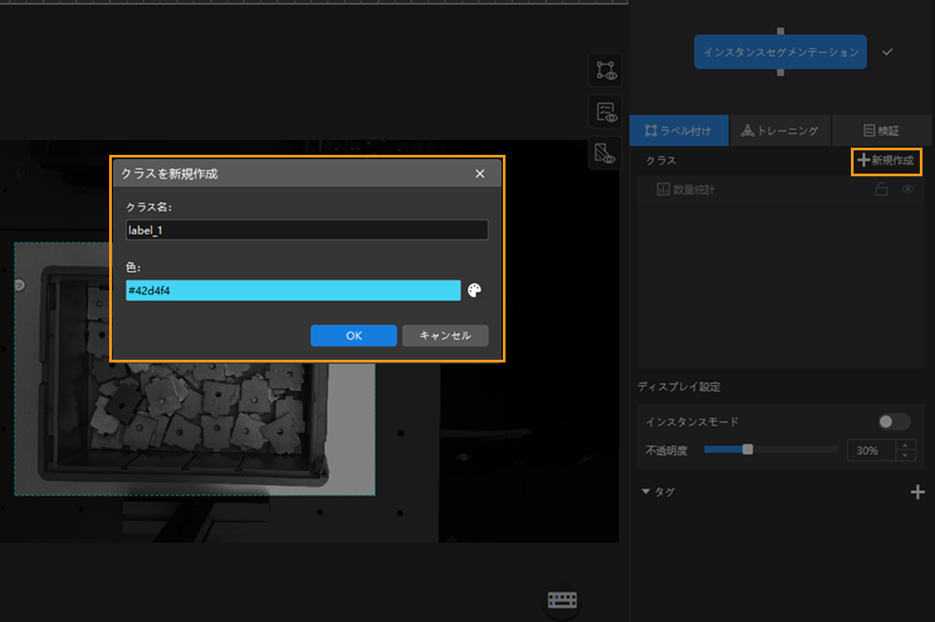This screenshot has width=935, height=622.
Task: Switch to the ラベル付け tab
Action: coord(678,131)
